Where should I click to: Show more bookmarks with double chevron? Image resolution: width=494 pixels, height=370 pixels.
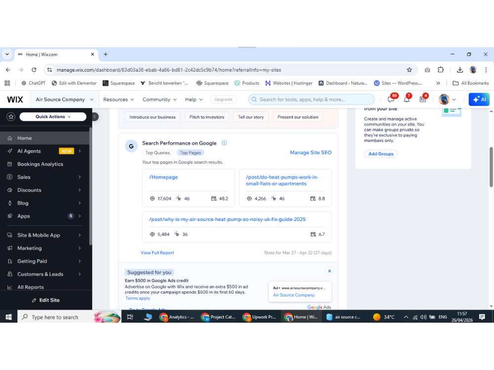[438, 83]
